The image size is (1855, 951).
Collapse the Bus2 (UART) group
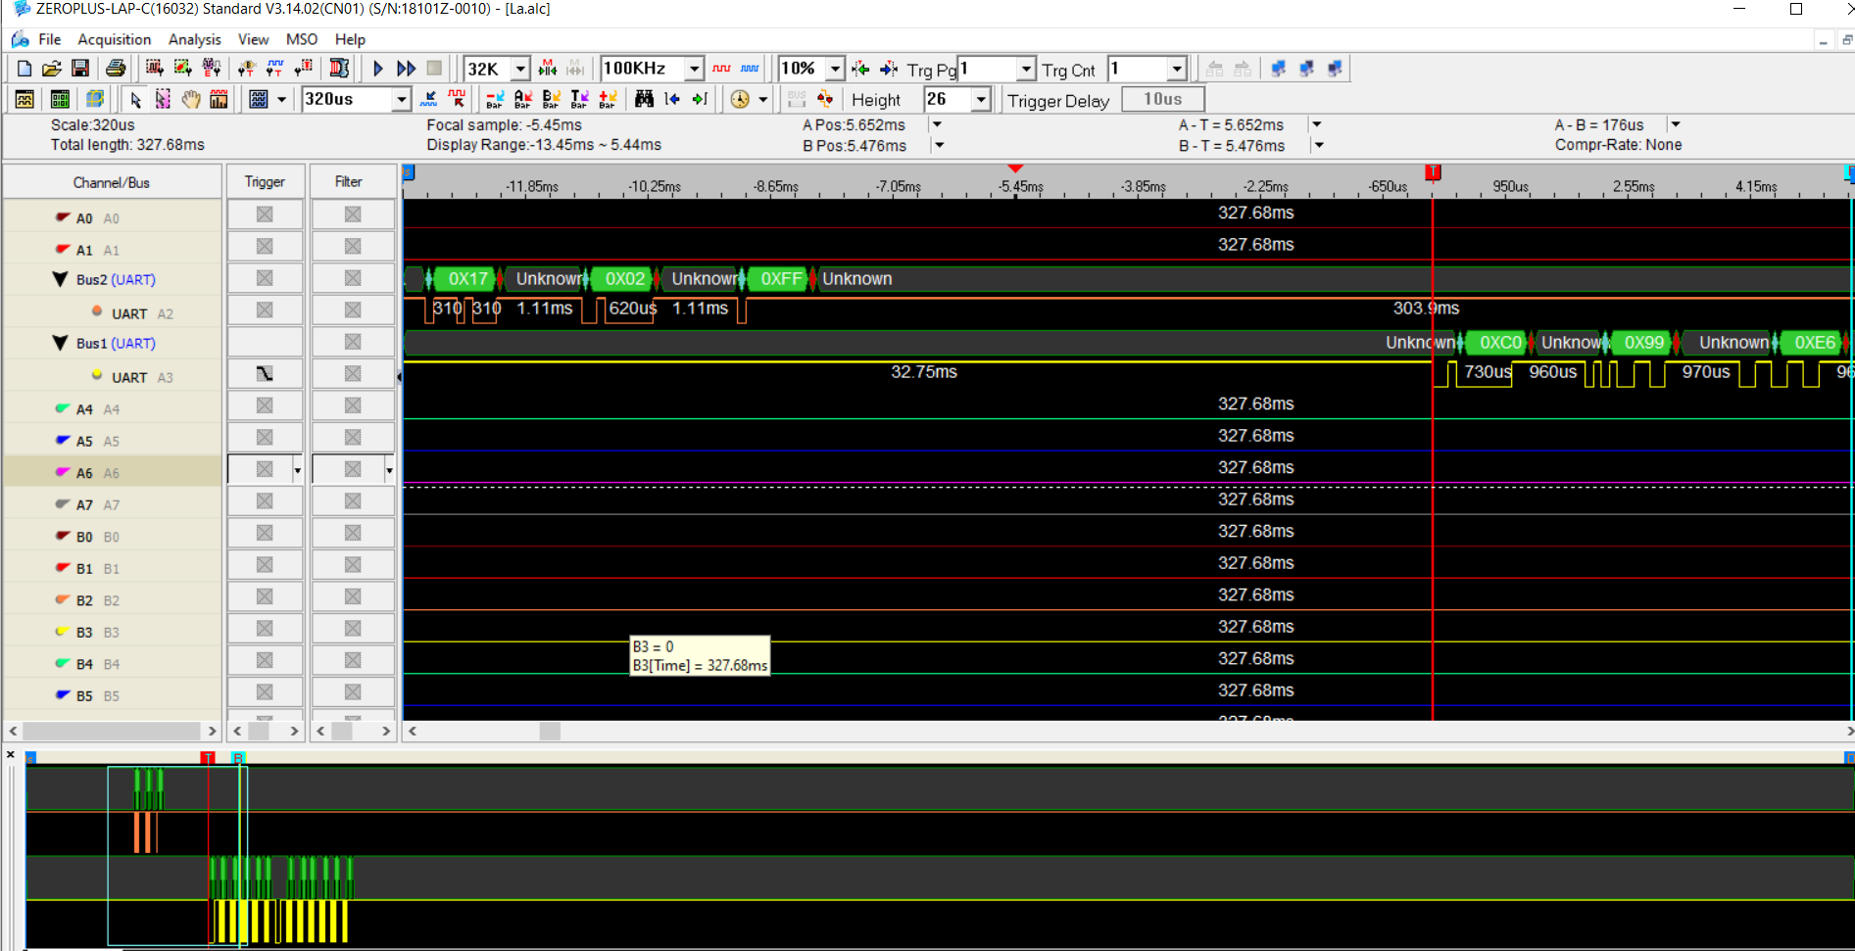click(x=60, y=279)
